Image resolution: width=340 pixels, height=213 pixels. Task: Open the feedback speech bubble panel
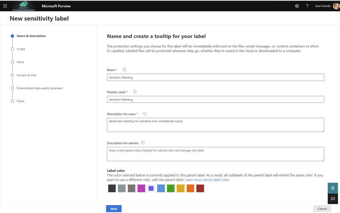(333, 199)
